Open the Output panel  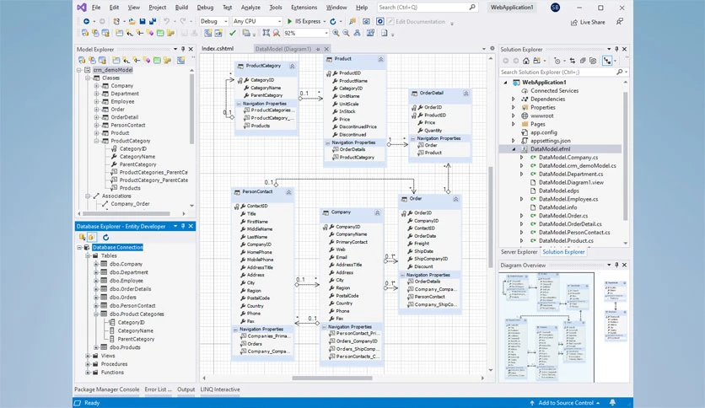(186, 389)
